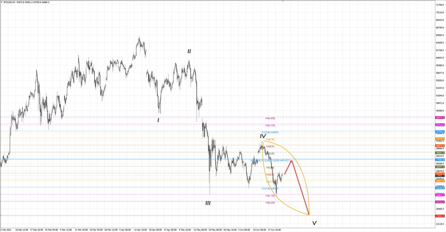
Task: Click the 37500.0 blue pivot price tag
Action: click(440, 160)
